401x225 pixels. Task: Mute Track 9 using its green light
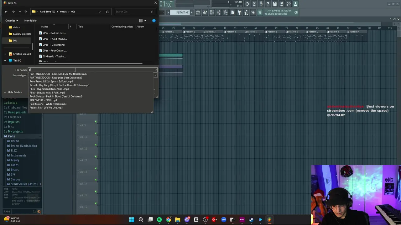(96, 122)
